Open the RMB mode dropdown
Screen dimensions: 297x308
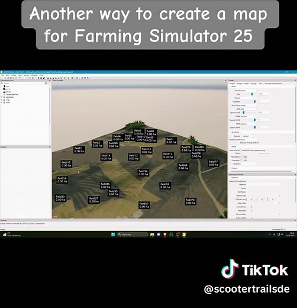248,124
